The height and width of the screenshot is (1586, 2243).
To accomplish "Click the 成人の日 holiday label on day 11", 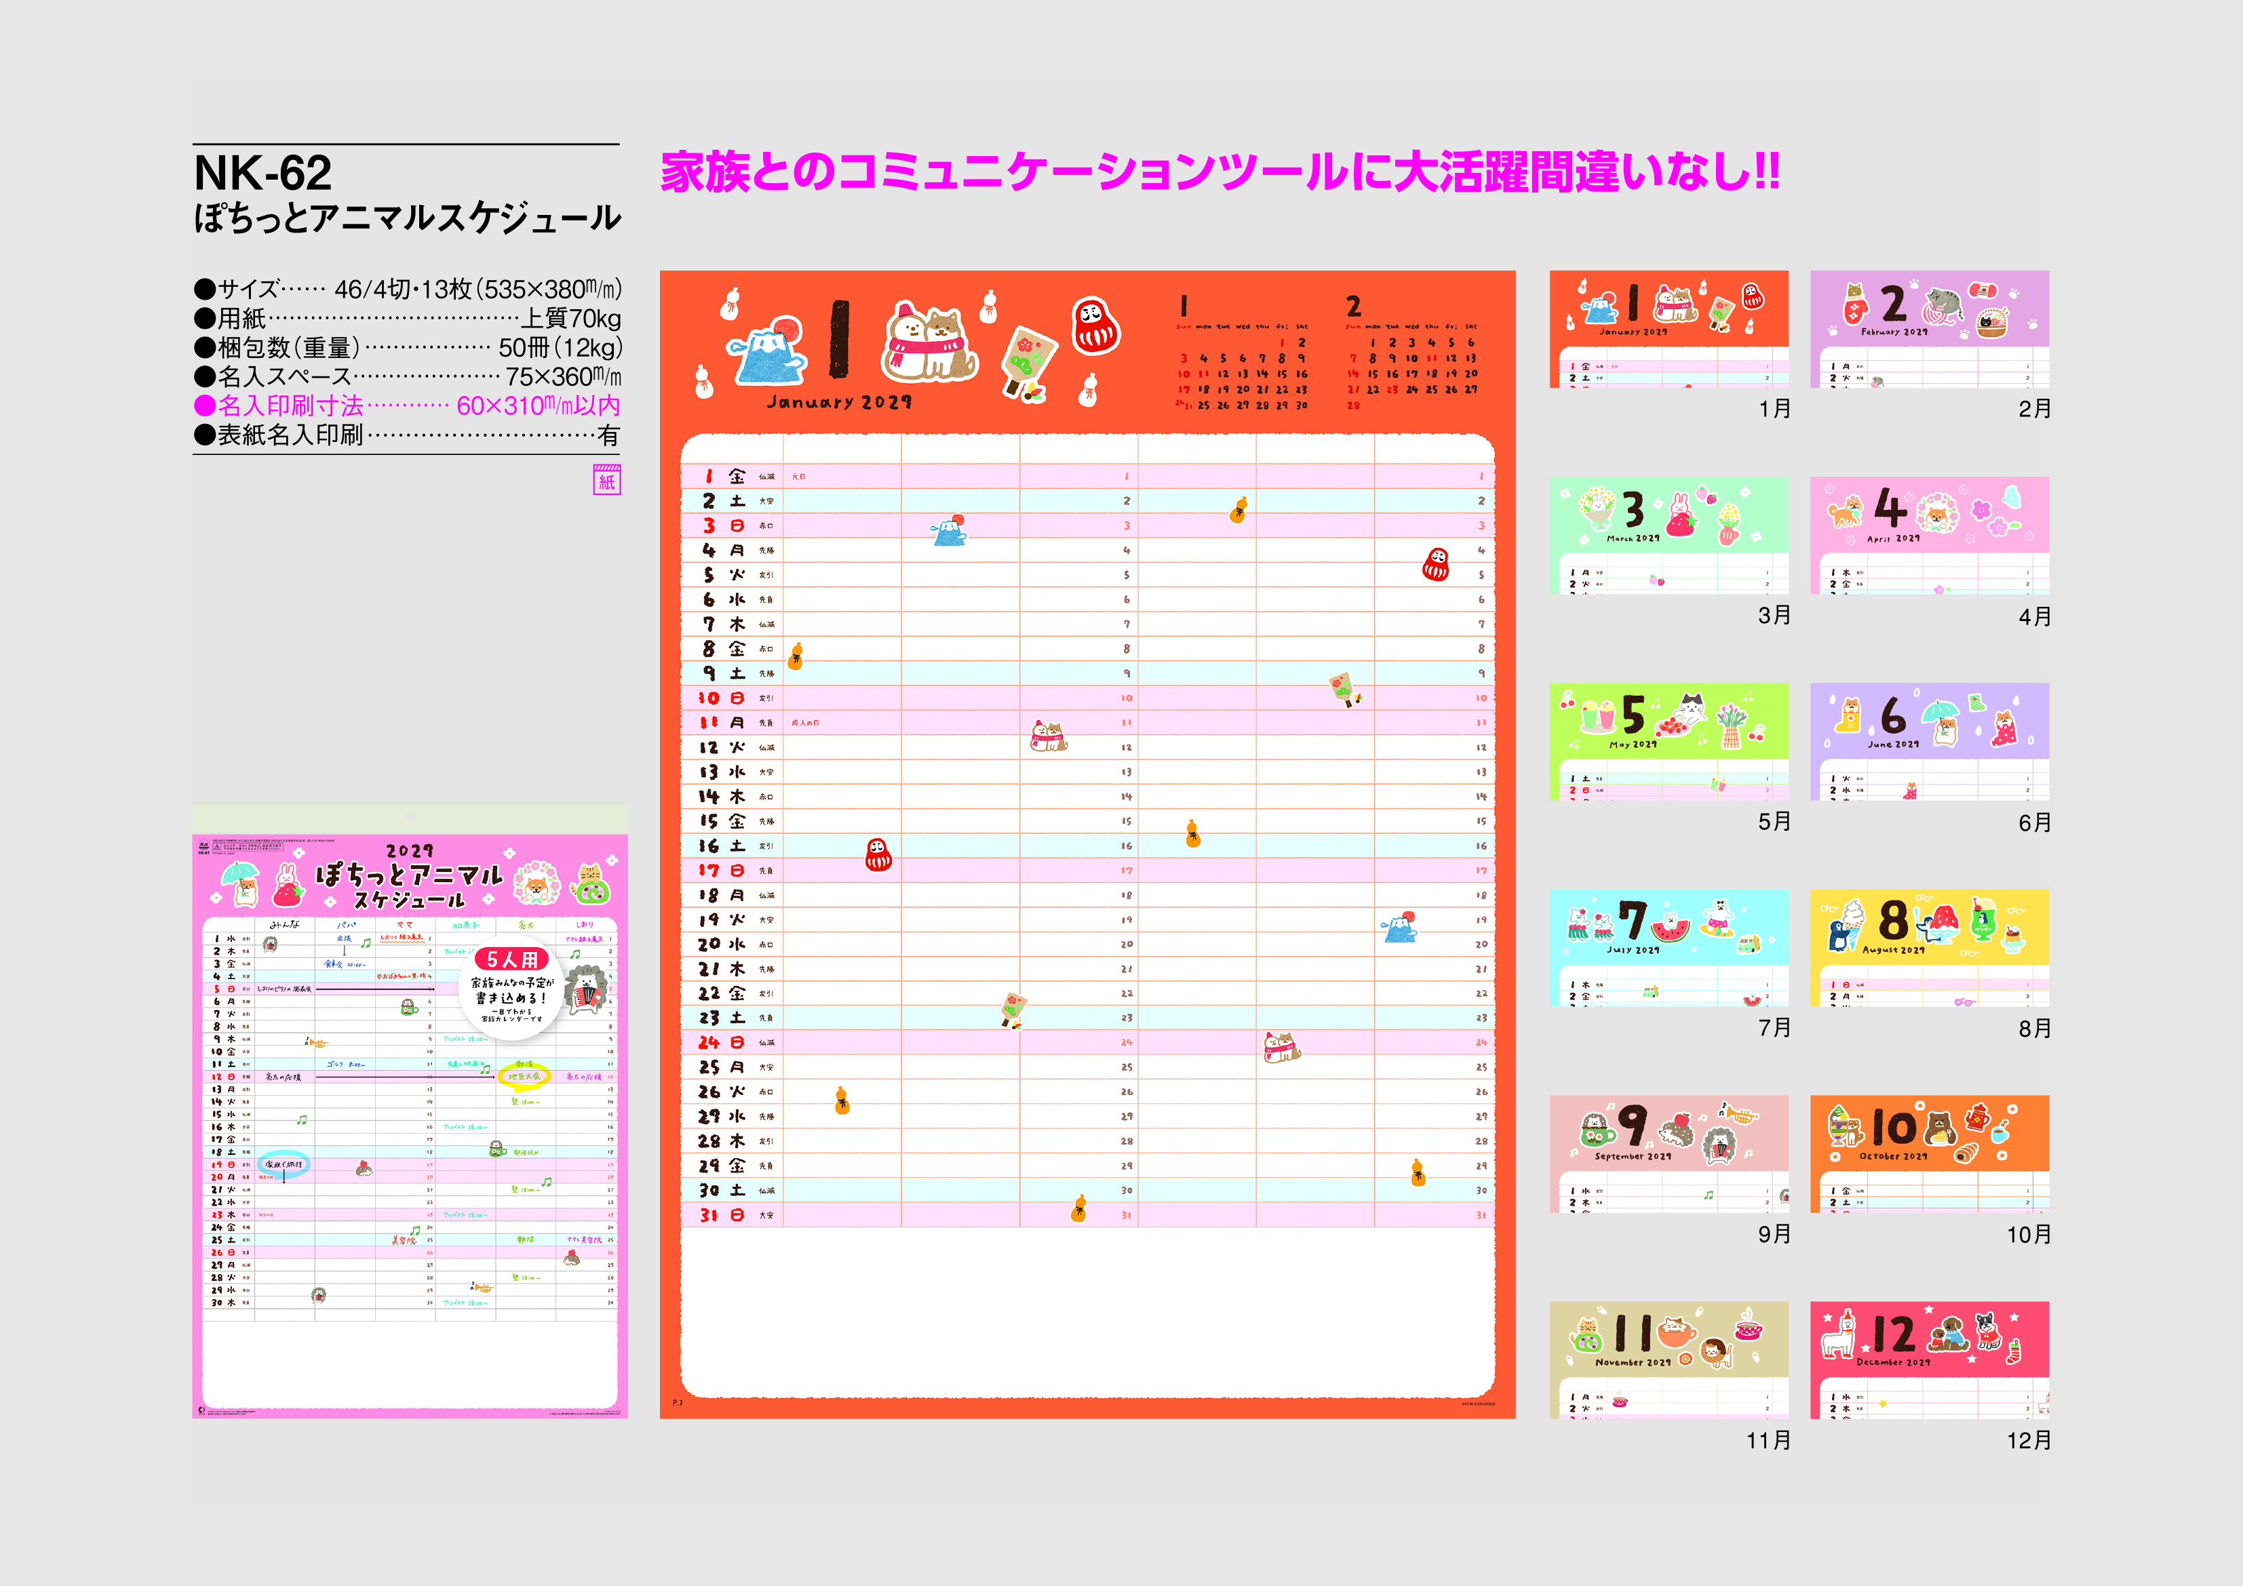I will (x=805, y=723).
